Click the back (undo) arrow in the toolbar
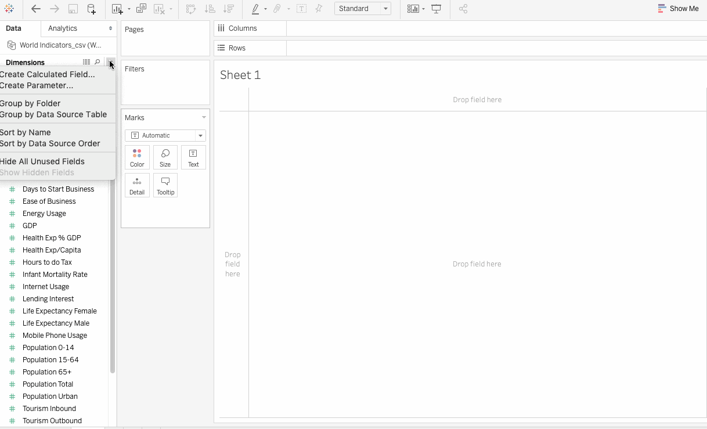 [x=36, y=9]
